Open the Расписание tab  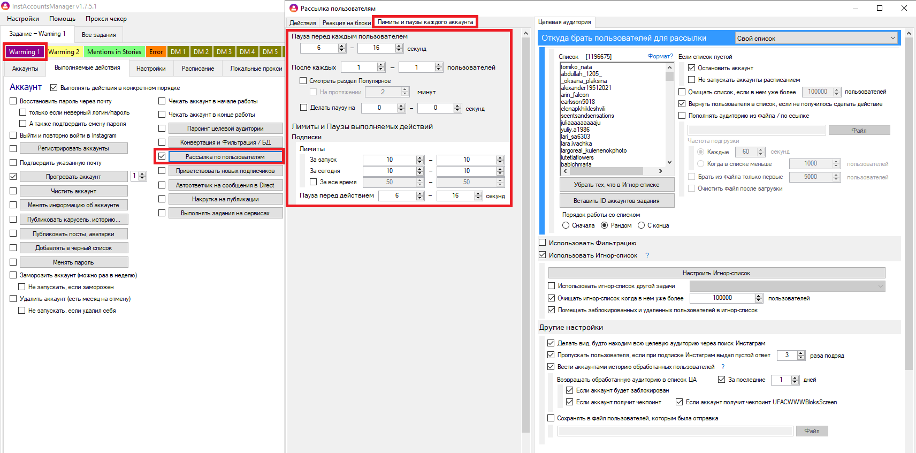tap(198, 69)
